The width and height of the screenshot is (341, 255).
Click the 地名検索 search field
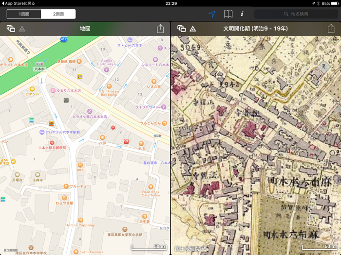click(x=296, y=14)
